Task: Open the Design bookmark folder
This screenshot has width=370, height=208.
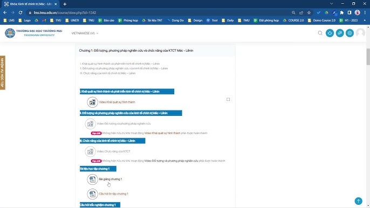Action: (x=195, y=20)
